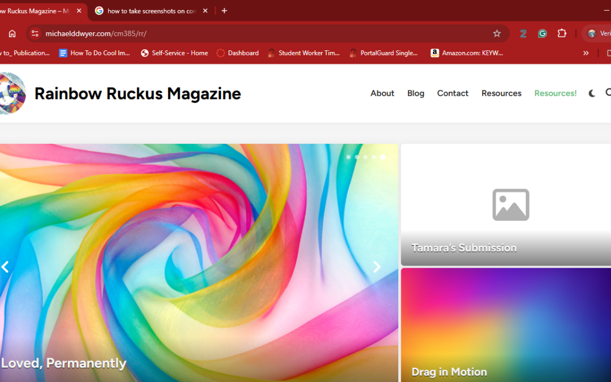The width and height of the screenshot is (611, 382).
Task: Open the 'Tamara's Submission' post title
Action: pos(464,248)
